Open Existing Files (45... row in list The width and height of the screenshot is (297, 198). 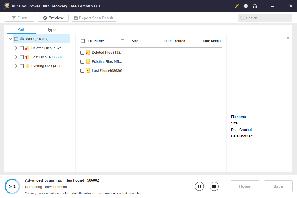point(107,62)
